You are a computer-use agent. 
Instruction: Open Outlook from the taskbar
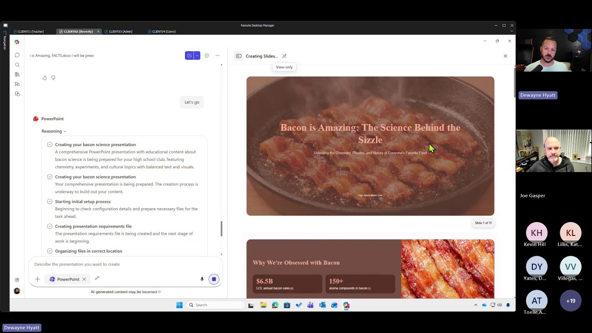tap(322, 305)
